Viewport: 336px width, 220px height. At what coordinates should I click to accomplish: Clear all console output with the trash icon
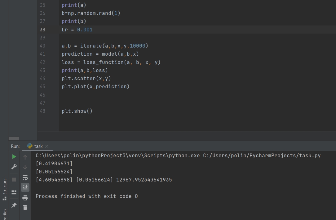pyautogui.click(x=25, y=208)
